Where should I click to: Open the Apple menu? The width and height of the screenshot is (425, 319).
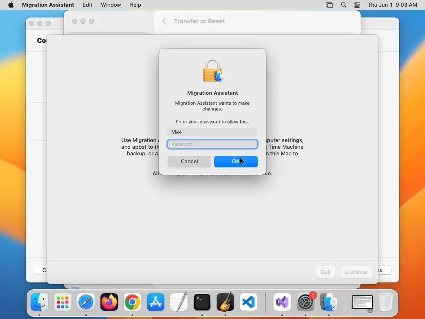click(11, 5)
